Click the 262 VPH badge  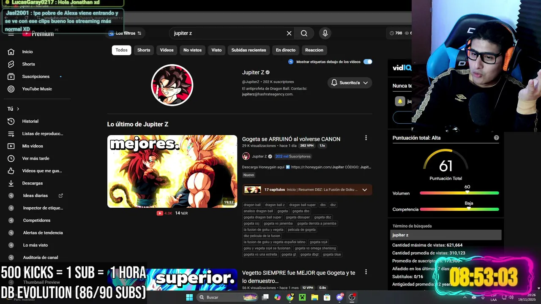[307, 146]
